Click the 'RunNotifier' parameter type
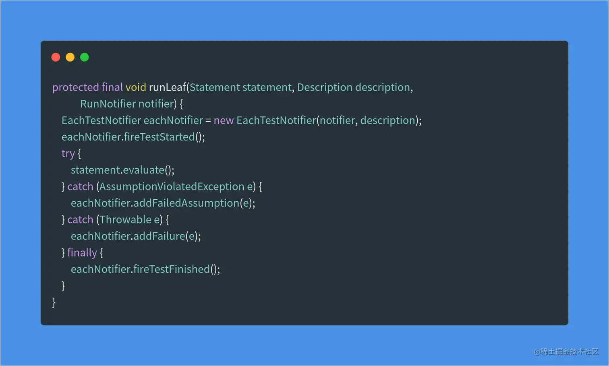 108,104
